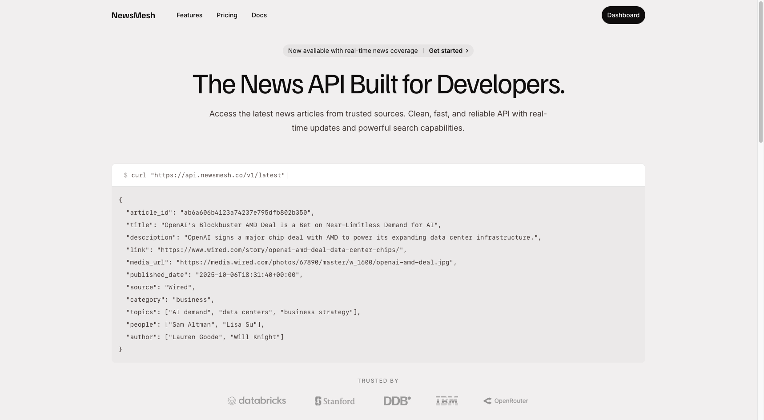Click the dollar sign terminal prompt
Viewport: 764px width, 420px height.
coord(126,175)
